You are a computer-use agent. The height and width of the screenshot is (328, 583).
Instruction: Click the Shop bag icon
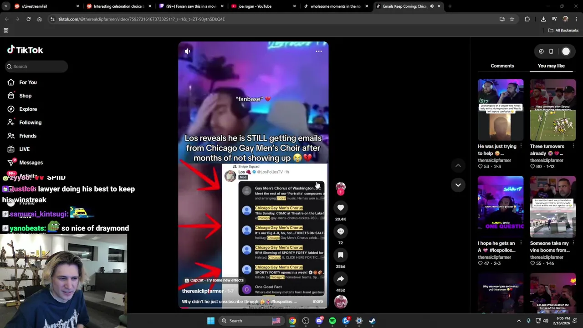pos(11,96)
